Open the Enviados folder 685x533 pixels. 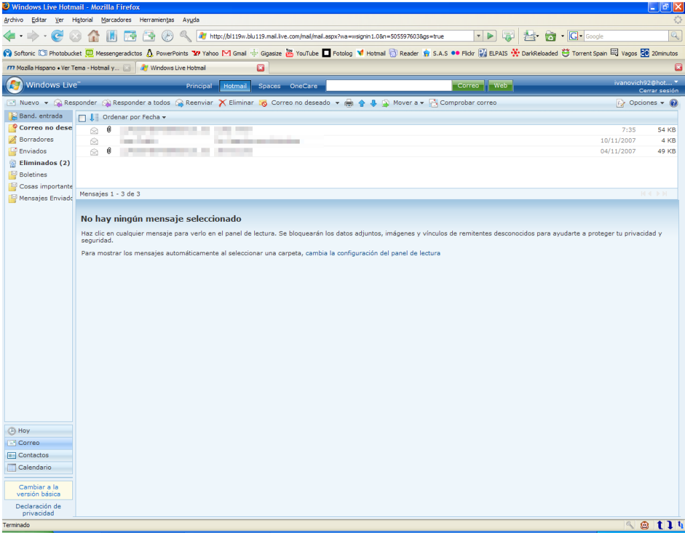(28, 152)
